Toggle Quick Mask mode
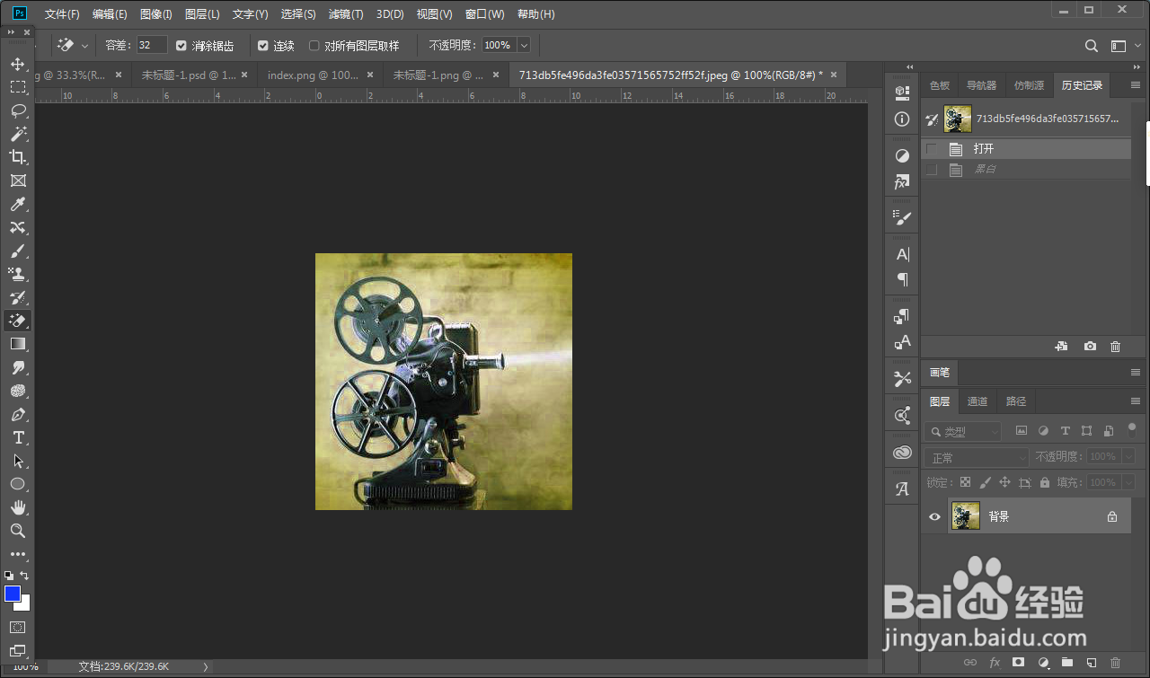Viewport: 1150px width, 678px height. [x=17, y=627]
